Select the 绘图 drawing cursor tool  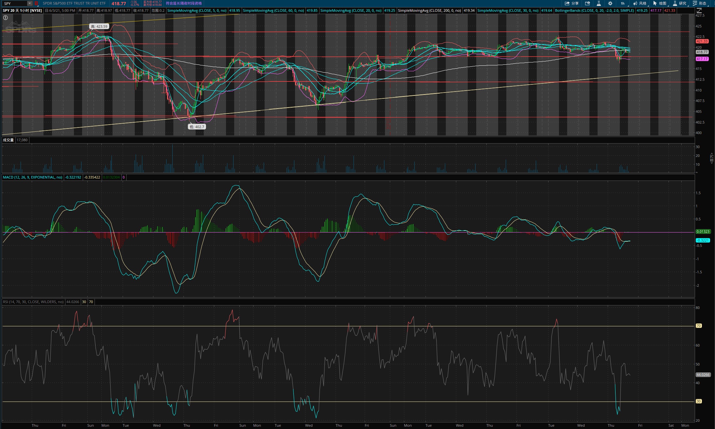[660, 3]
